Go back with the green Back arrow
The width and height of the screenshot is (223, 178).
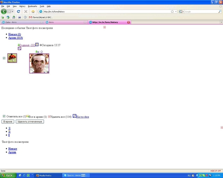(x=4, y=12)
